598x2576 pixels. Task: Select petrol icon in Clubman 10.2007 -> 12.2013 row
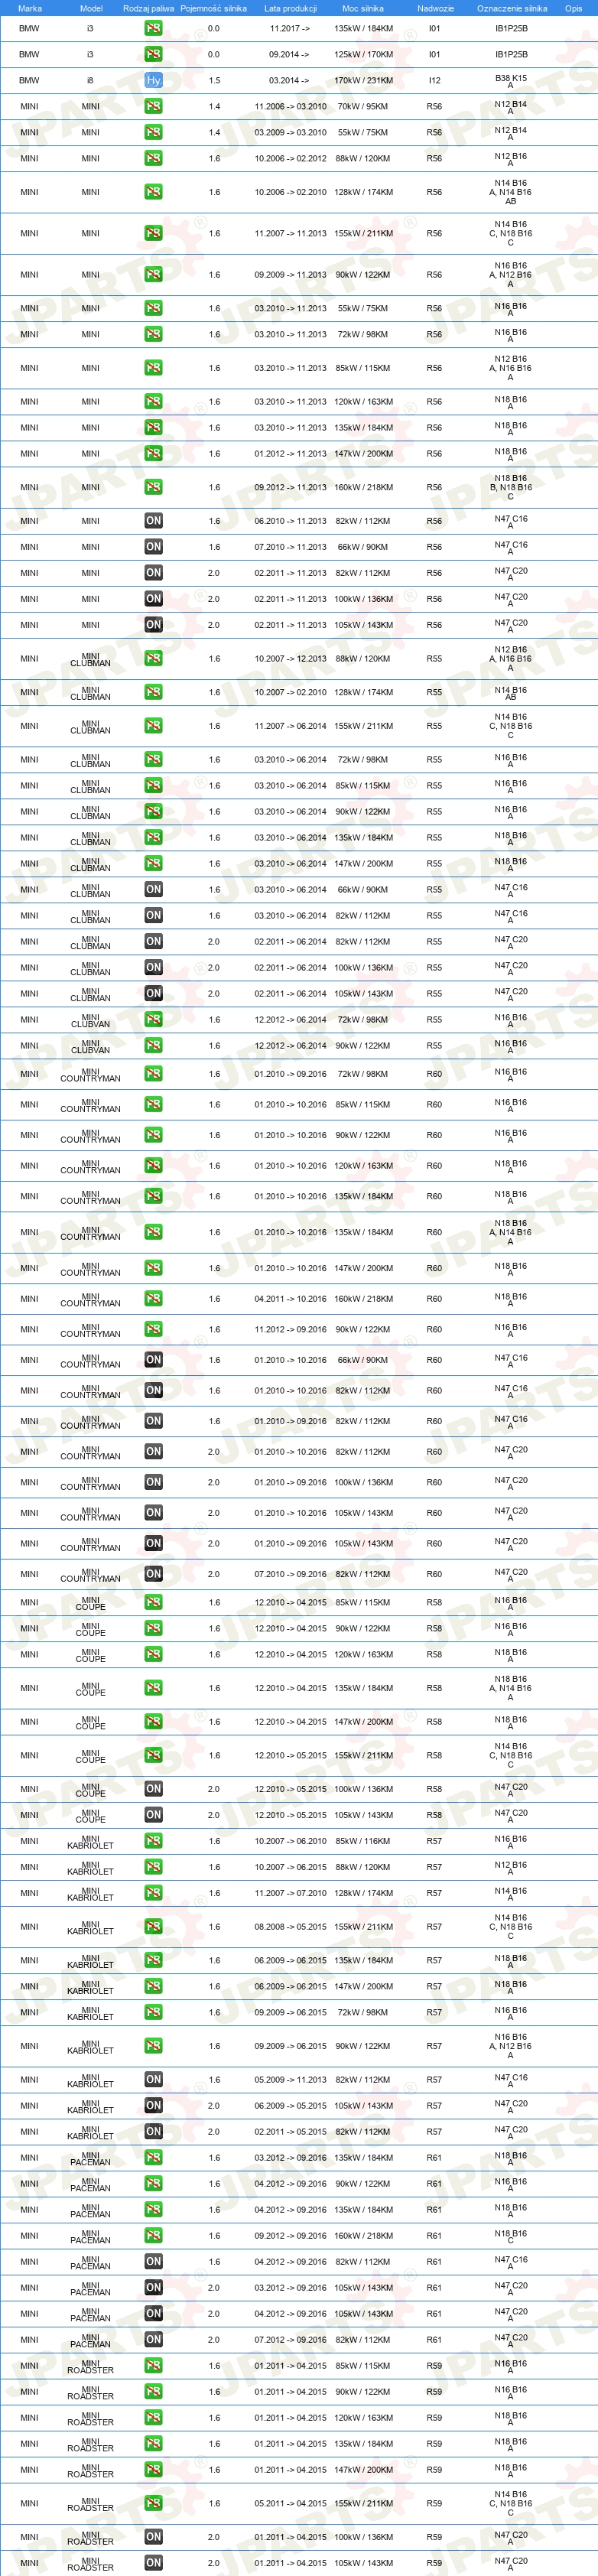coord(153,658)
